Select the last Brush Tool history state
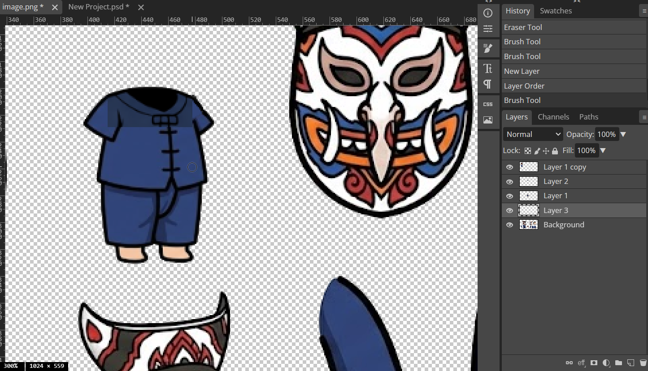Screen dimensions: 648x371 coord(574,100)
